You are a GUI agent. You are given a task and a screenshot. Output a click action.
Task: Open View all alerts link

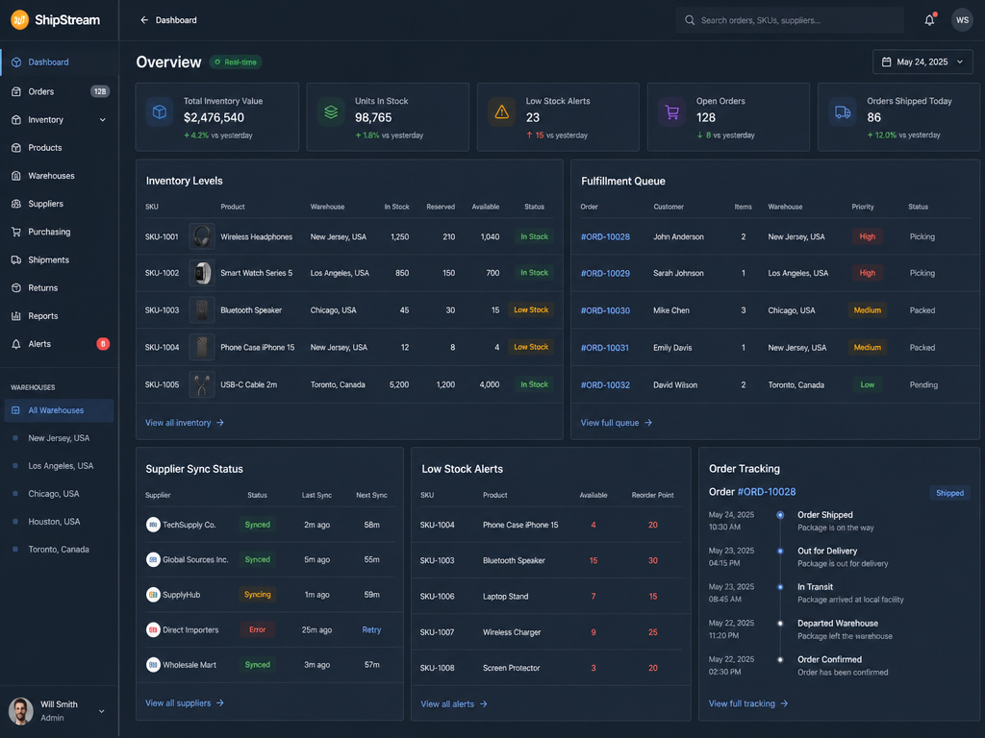[x=454, y=704]
